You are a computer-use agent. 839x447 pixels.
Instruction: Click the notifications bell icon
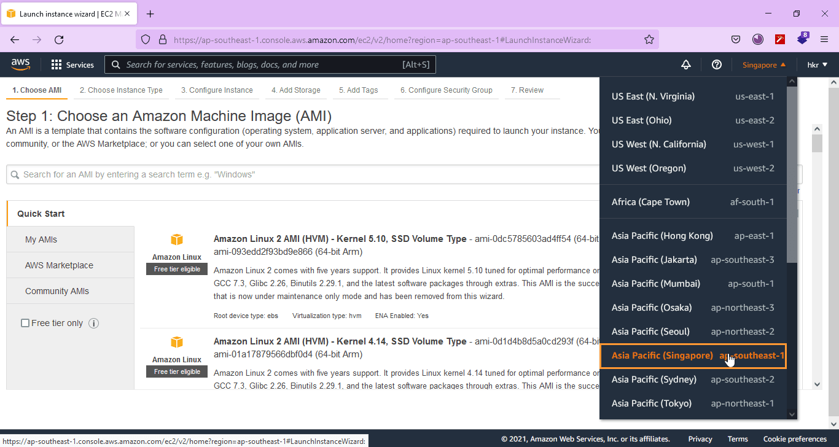[686, 64]
